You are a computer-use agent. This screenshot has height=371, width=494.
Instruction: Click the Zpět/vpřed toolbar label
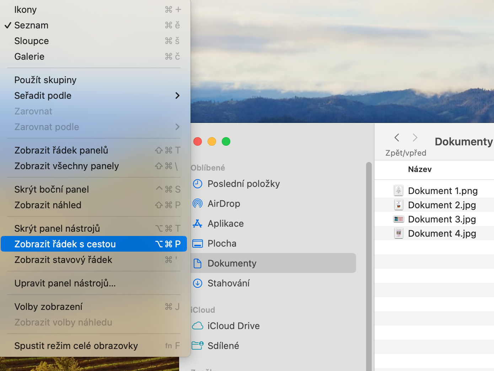[x=406, y=153]
